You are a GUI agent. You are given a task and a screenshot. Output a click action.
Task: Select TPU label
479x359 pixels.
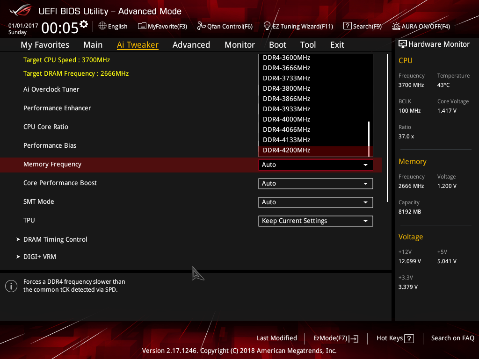point(29,220)
